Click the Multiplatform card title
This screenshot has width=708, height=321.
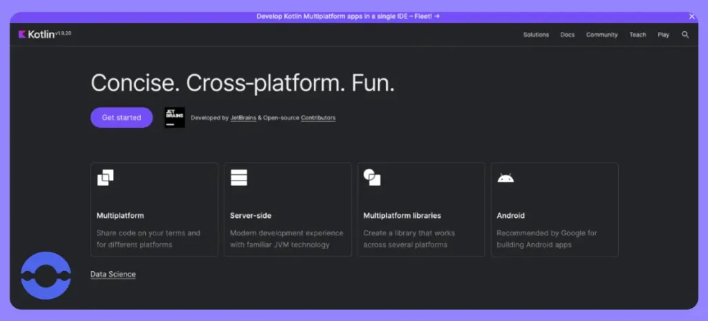pyautogui.click(x=120, y=216)
